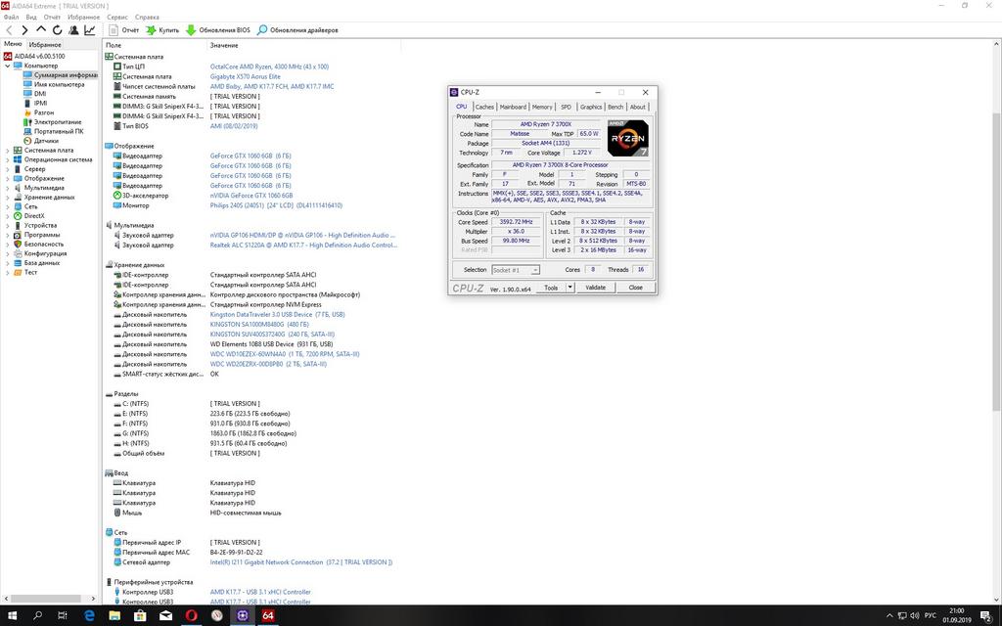Switch to the SPD tab in CPU-Z

(567, 107)
